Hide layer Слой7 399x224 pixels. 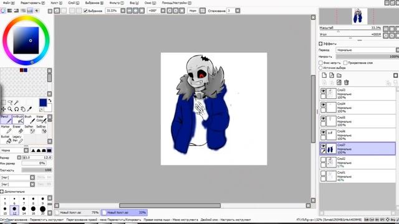coord(323,146)
